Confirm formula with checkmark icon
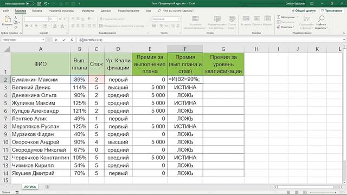 [64, 40]
